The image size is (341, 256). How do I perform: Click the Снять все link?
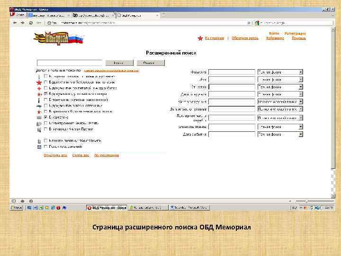[81, 155]
